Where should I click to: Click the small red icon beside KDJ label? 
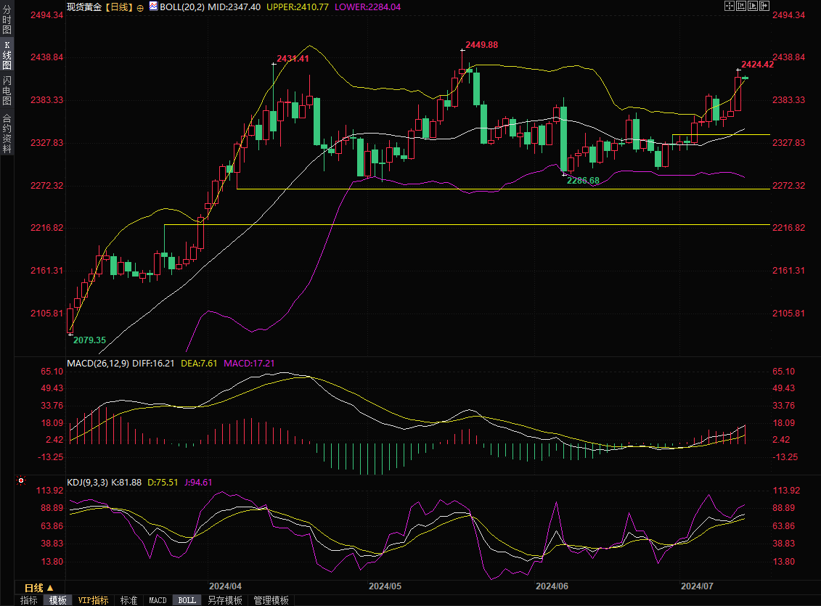(20, 480)
